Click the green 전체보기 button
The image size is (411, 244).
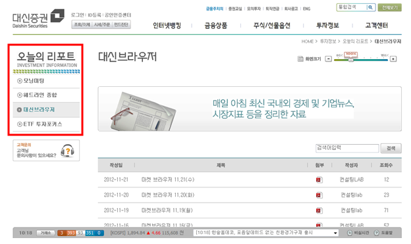coord(389,7)
